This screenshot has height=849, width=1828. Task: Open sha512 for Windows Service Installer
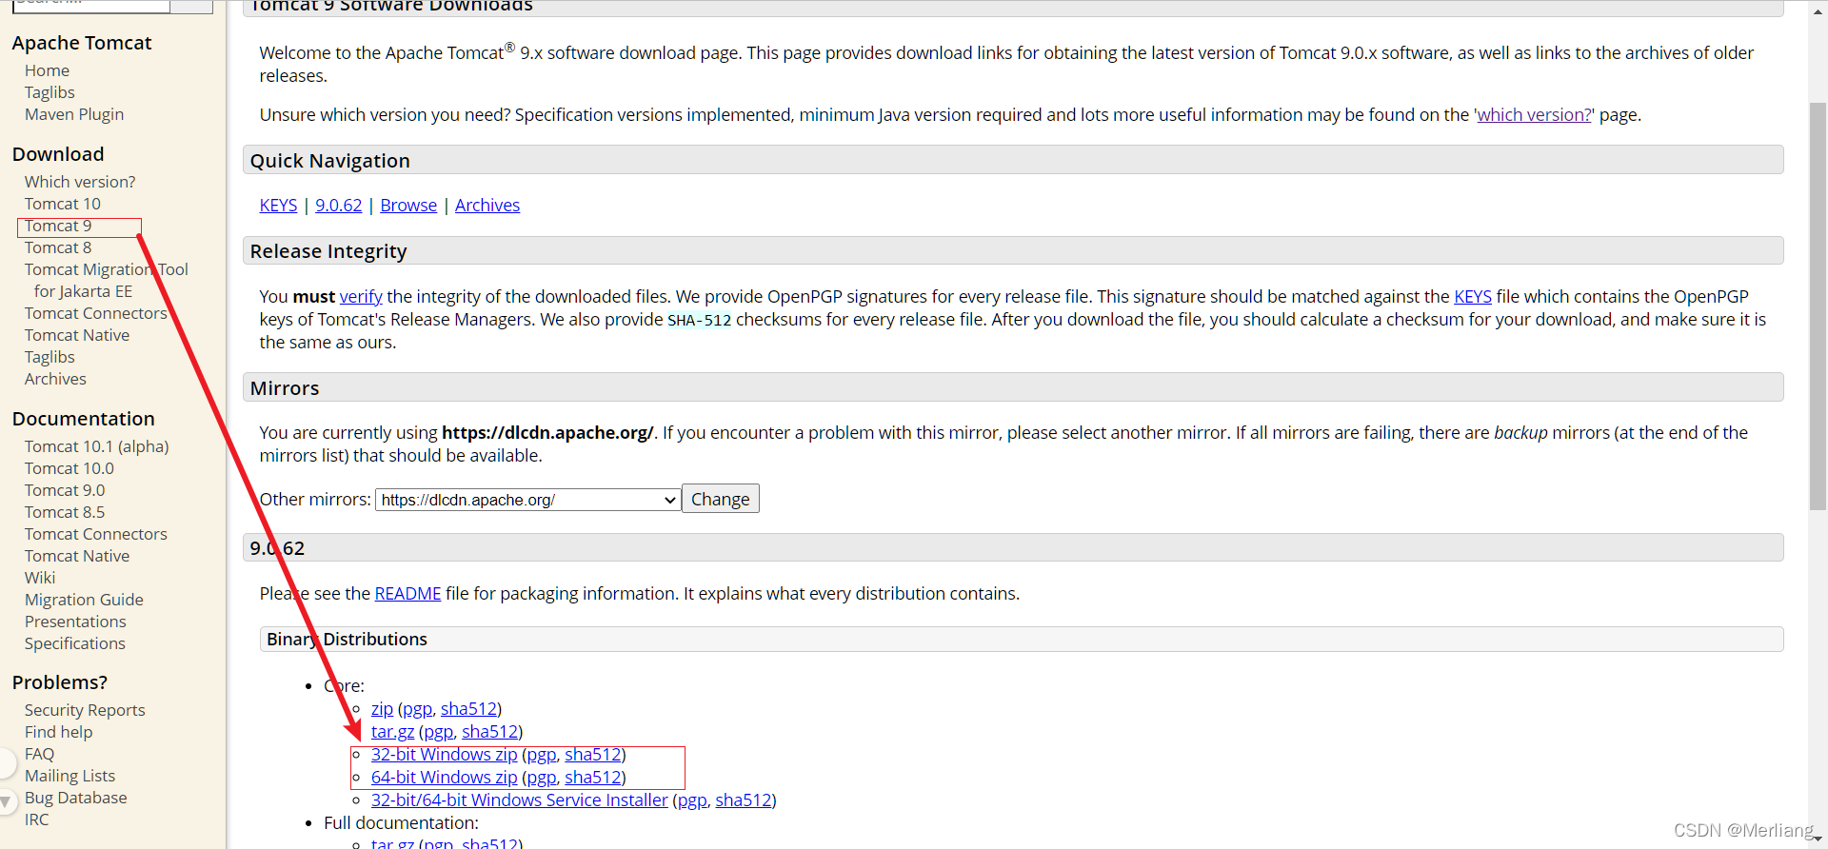(744, 800)
